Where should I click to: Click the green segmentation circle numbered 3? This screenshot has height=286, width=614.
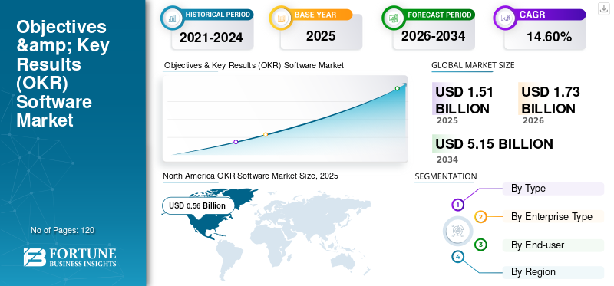coord(481,245)
